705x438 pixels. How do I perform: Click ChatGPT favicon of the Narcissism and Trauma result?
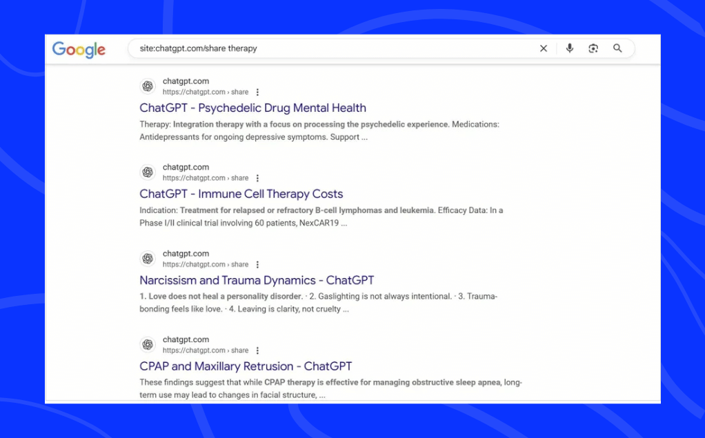coord(148,258)
